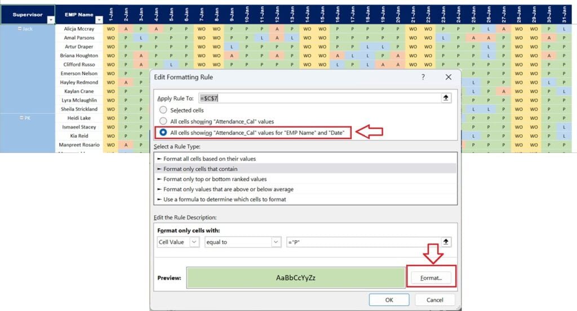The height and width of the screenshot is (311, 577).
Task: Click the 1-Jan column header
Action: click(111, 15)
